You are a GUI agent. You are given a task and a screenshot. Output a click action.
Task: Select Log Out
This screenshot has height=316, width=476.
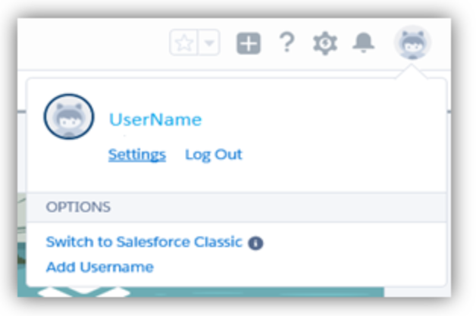pos(214,155)
